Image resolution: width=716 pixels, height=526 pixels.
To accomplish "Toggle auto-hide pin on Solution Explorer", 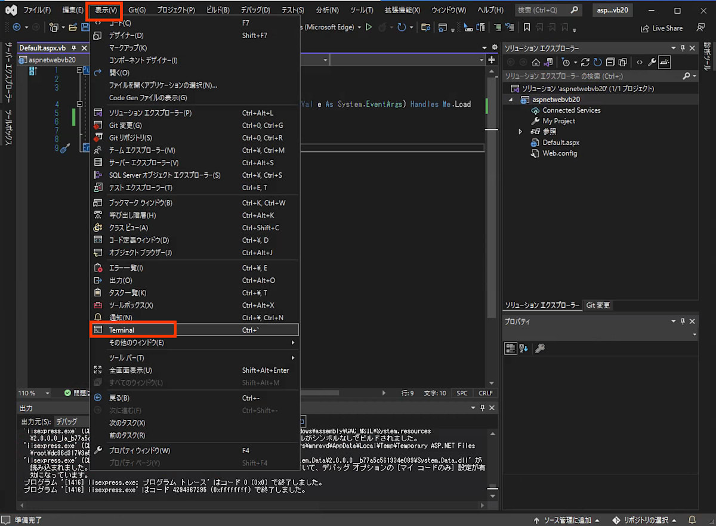I will pos(683,48).
